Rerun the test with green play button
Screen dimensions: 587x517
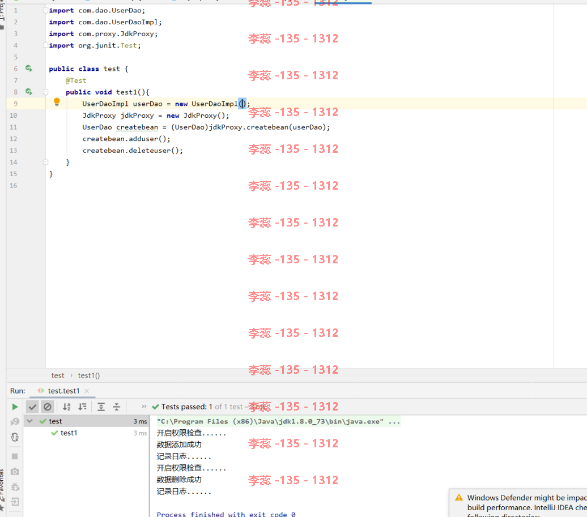(x=15, y=407)
